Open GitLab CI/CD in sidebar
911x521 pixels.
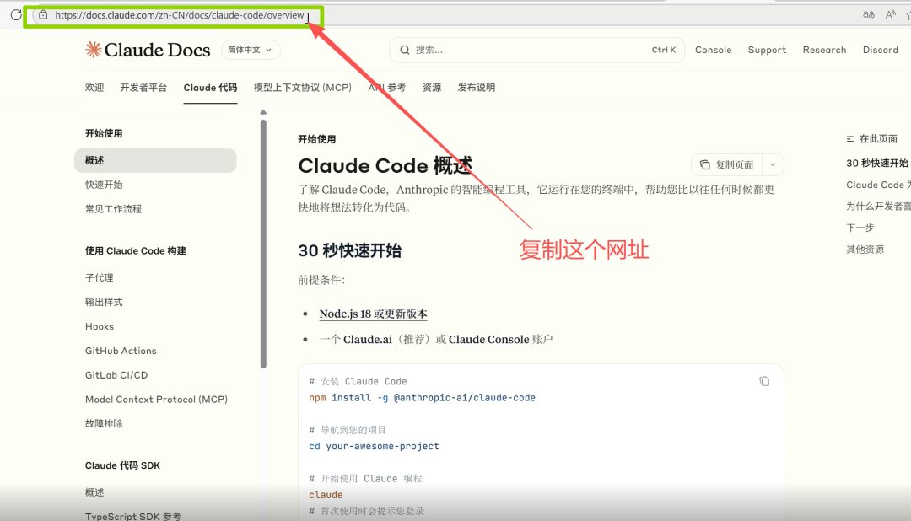coord(116,375)
